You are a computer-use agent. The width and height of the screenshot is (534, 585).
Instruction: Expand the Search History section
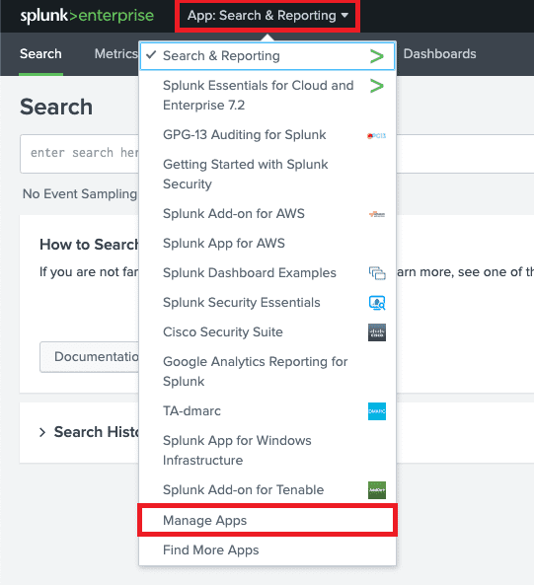pyautogui.click(x=90, y=432)
